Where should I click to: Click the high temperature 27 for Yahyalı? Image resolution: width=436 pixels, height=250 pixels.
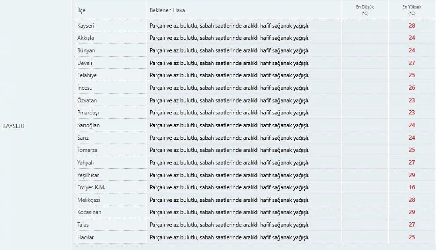point(412,163)
